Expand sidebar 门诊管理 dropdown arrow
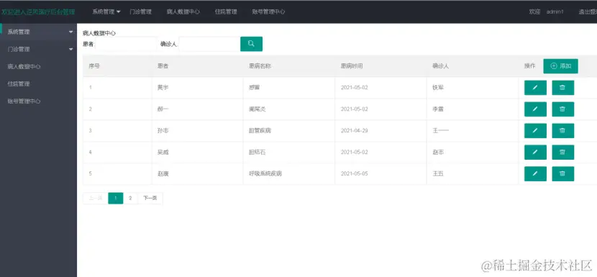Viewport: 597px width, 277px height. coord(70,49)
